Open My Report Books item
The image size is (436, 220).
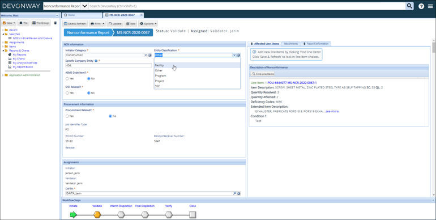tap(23, 67)
